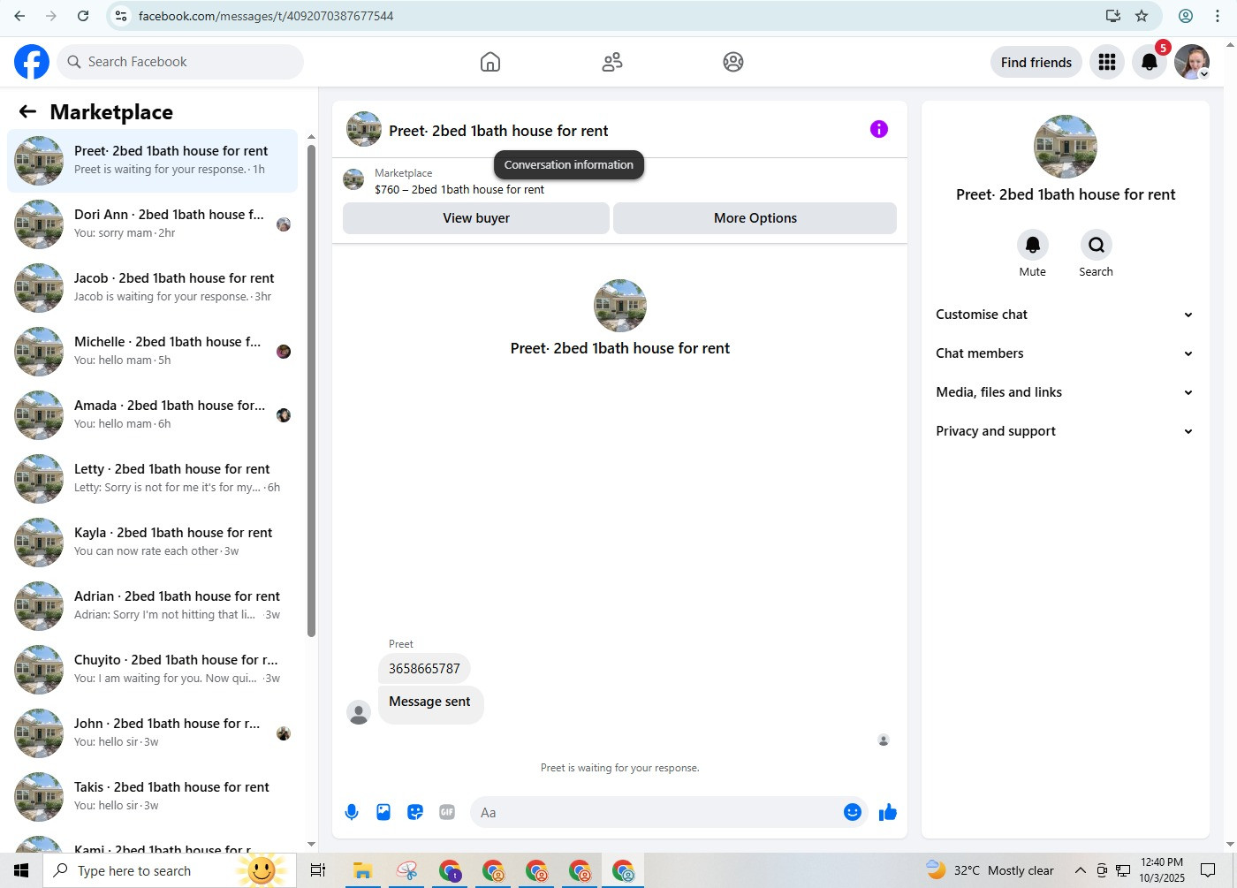Click the View buyer button
The height and width of the screenshot is (888, 1237).
pyautogui.click(x=476, y=218)
